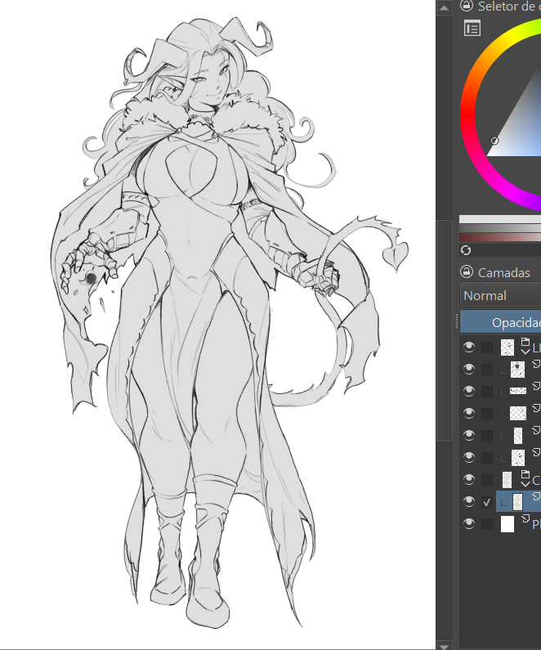Uncheck the checkbox on highlighted layer
The height and width of the screenshot is (650, 541).
tap(487, 502)
